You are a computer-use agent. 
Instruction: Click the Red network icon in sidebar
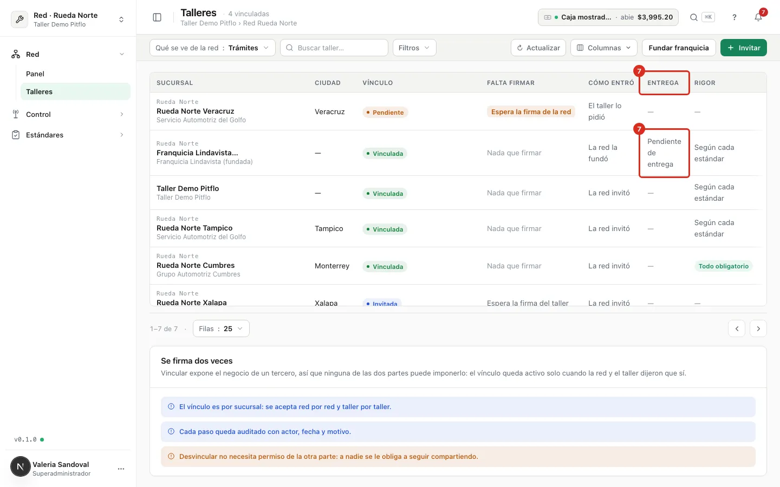point(16,54)
